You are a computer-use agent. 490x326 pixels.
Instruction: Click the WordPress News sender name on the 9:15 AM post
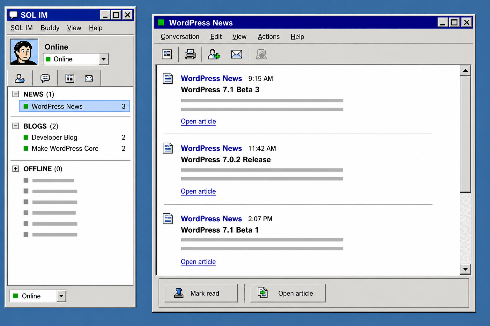[x=212, y=78]
